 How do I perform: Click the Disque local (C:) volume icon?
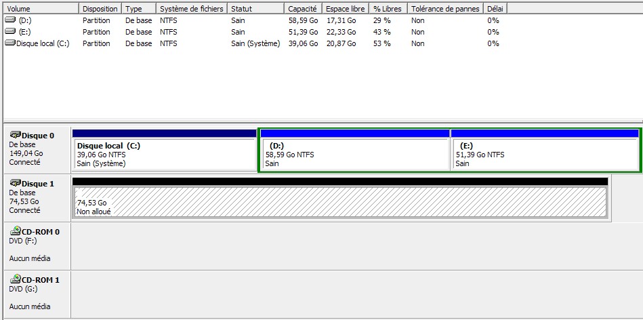coord(10,43)
